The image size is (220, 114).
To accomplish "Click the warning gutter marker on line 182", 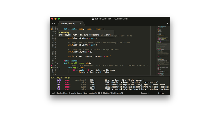I will click(x=51, y=29).
